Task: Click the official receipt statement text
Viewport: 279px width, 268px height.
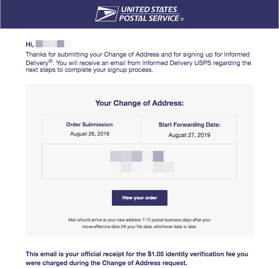Action: 137,258
